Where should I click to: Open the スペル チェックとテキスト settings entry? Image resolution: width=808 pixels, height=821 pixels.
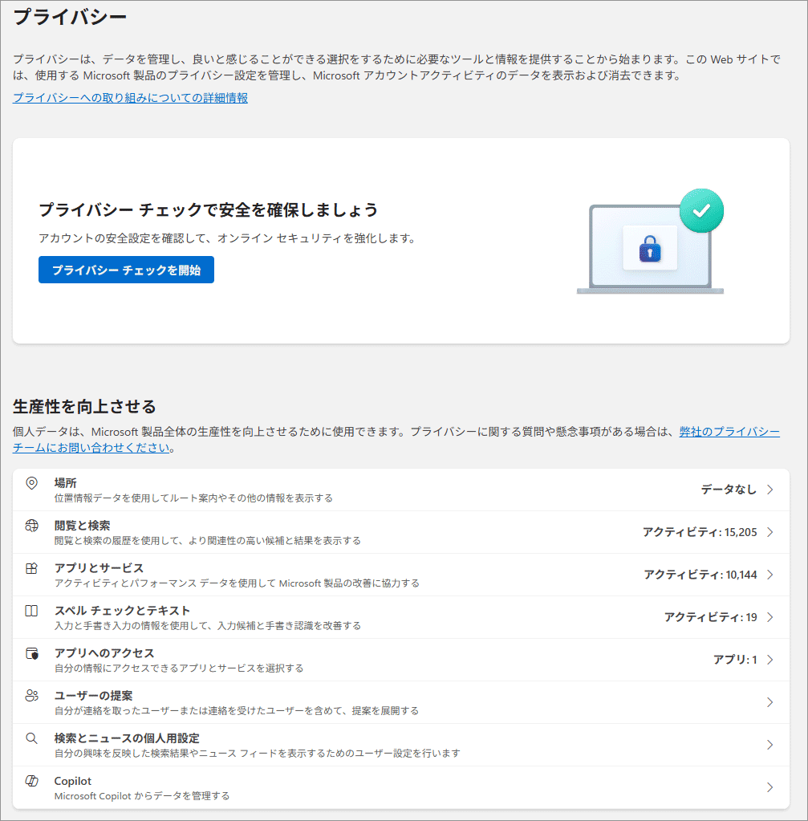coord(122,611)
